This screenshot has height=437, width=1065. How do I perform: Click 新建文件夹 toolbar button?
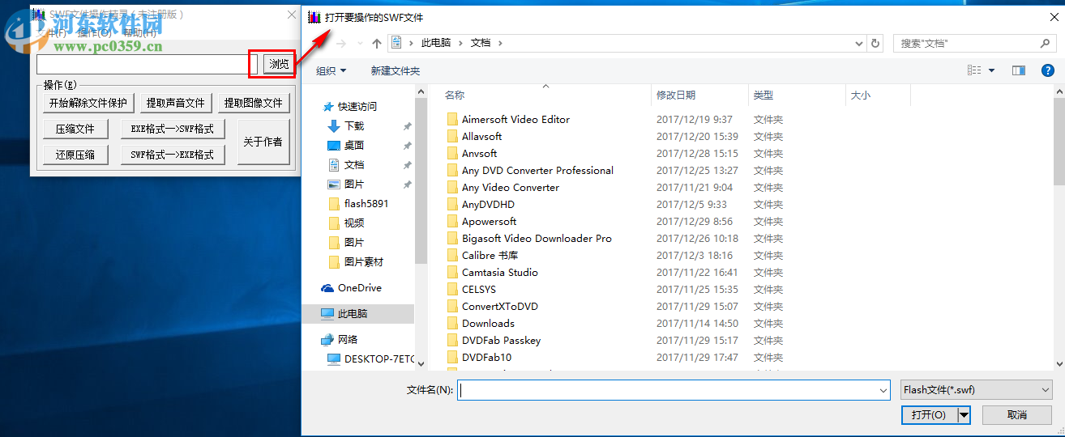click(395, 71)
